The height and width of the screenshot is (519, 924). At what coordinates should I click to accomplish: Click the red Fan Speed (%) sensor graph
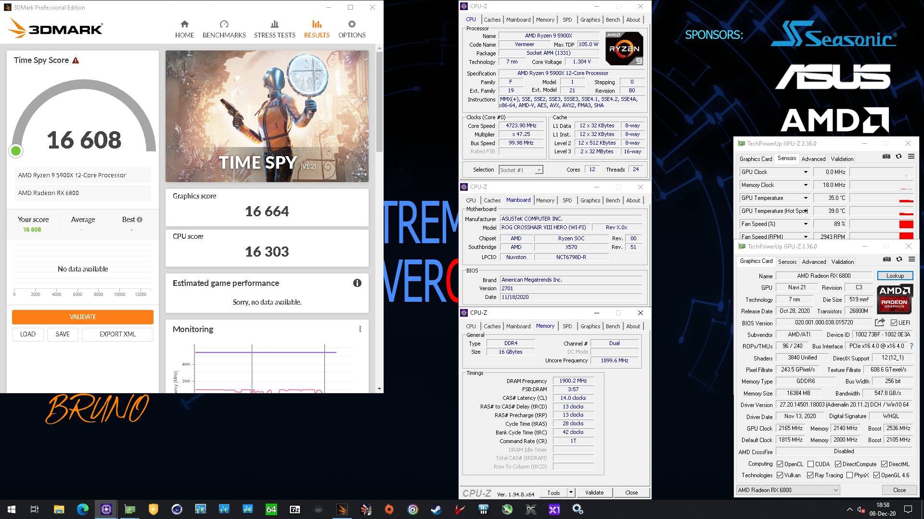tap(882, 224)
